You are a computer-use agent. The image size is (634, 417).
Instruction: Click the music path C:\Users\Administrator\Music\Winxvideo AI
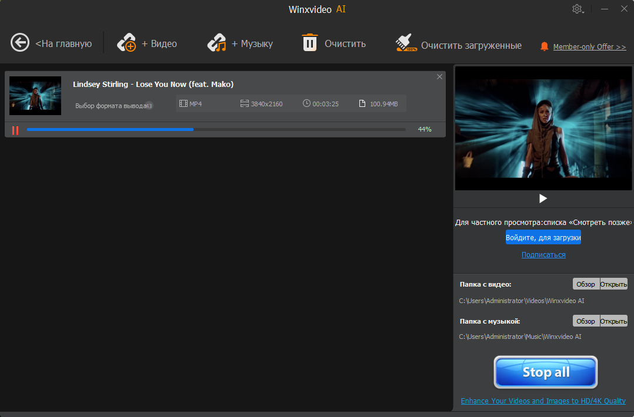click(520, 337)
